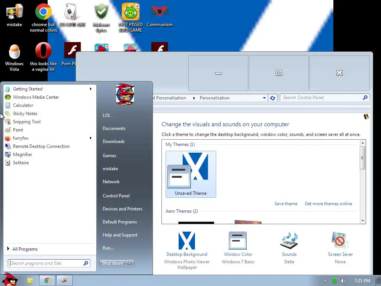Open Desktop Background settings
381x286 pixels.
click(187, 251)
